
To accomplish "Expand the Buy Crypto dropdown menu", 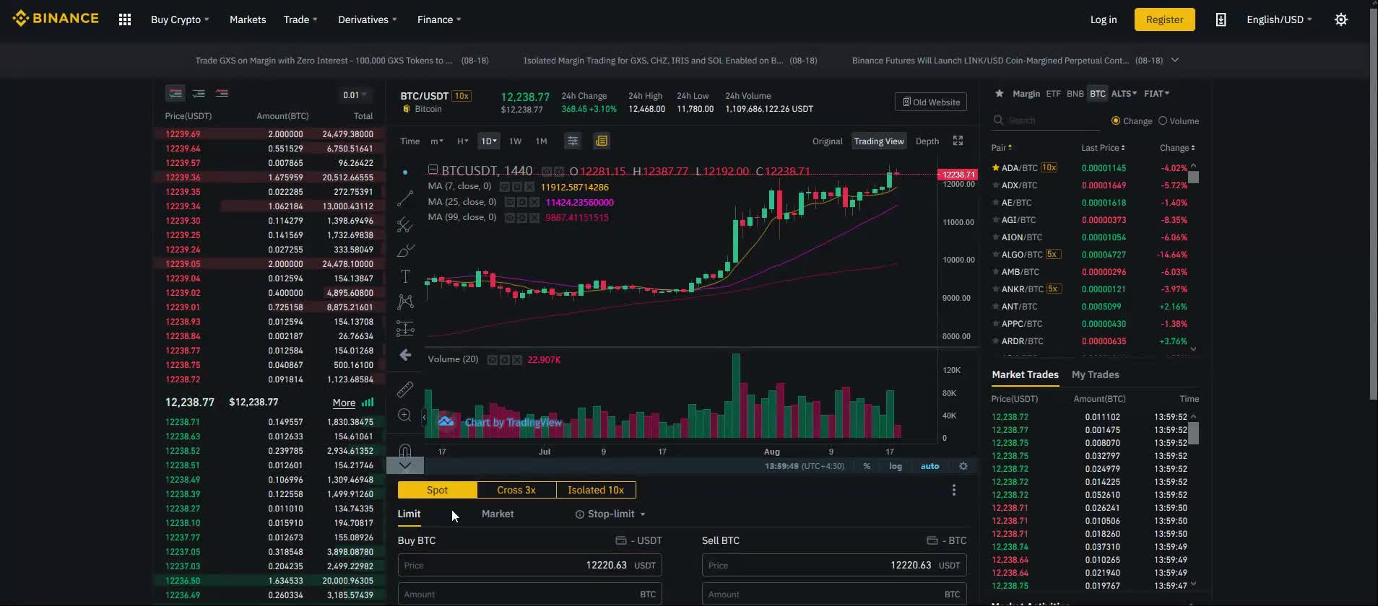I will coord(180,19).
